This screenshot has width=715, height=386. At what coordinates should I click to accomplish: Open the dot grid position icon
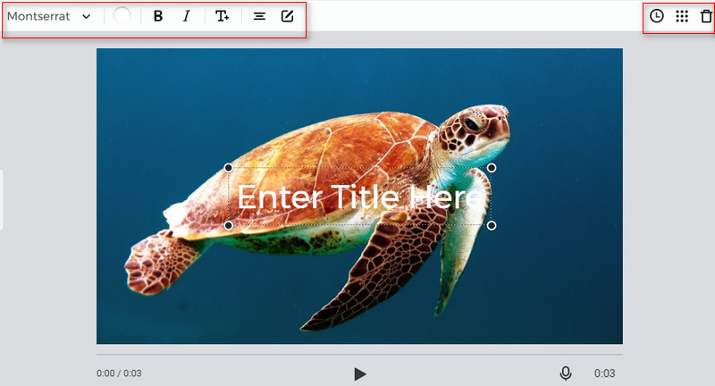682,16
